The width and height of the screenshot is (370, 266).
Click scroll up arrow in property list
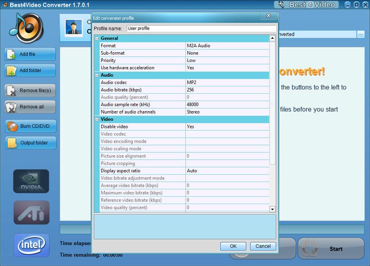coord(272,38)
